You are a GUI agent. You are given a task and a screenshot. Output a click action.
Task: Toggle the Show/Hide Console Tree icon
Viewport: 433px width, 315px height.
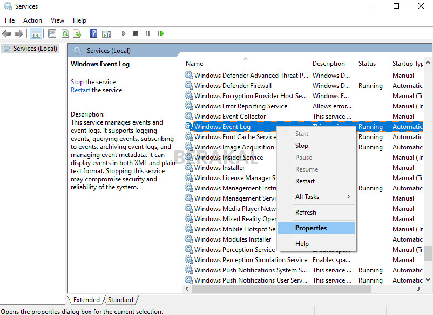[36, 33]
